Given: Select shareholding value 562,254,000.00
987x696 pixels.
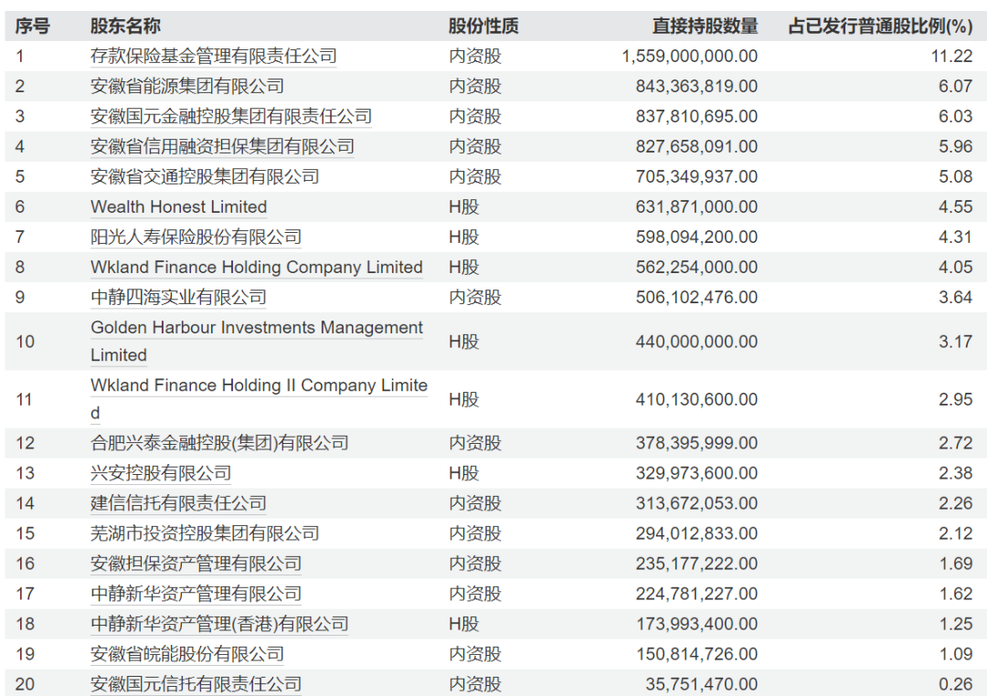Looking at the screenshot, I should pos(696,269).
